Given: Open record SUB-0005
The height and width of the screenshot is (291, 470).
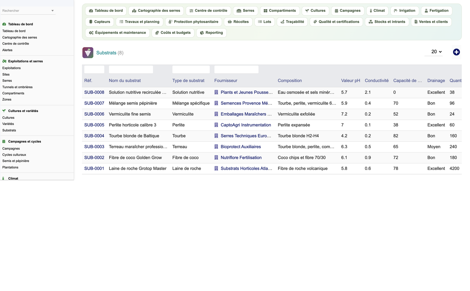Looking at the screenshot, I should pos(94,125).
